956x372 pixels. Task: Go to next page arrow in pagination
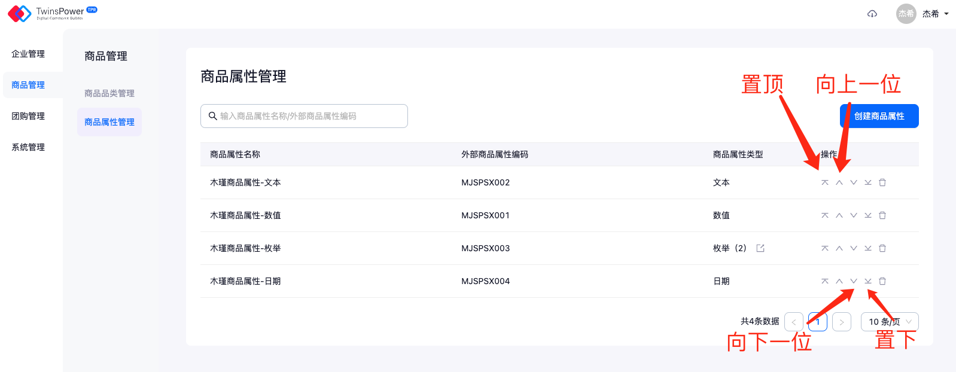pyautogui.click(x=841, y=322)
